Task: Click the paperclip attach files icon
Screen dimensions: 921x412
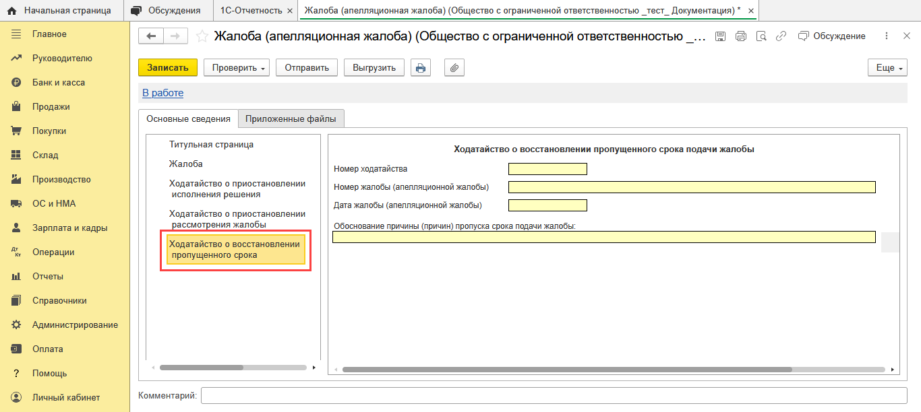Action: (x=454, y=68)
